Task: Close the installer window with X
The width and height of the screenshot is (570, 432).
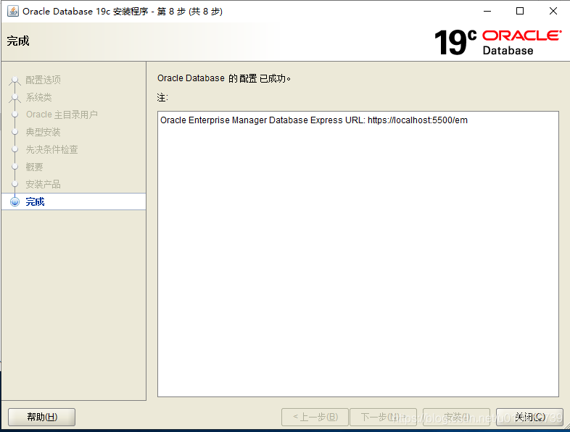Action: click(x=553, y=12)
